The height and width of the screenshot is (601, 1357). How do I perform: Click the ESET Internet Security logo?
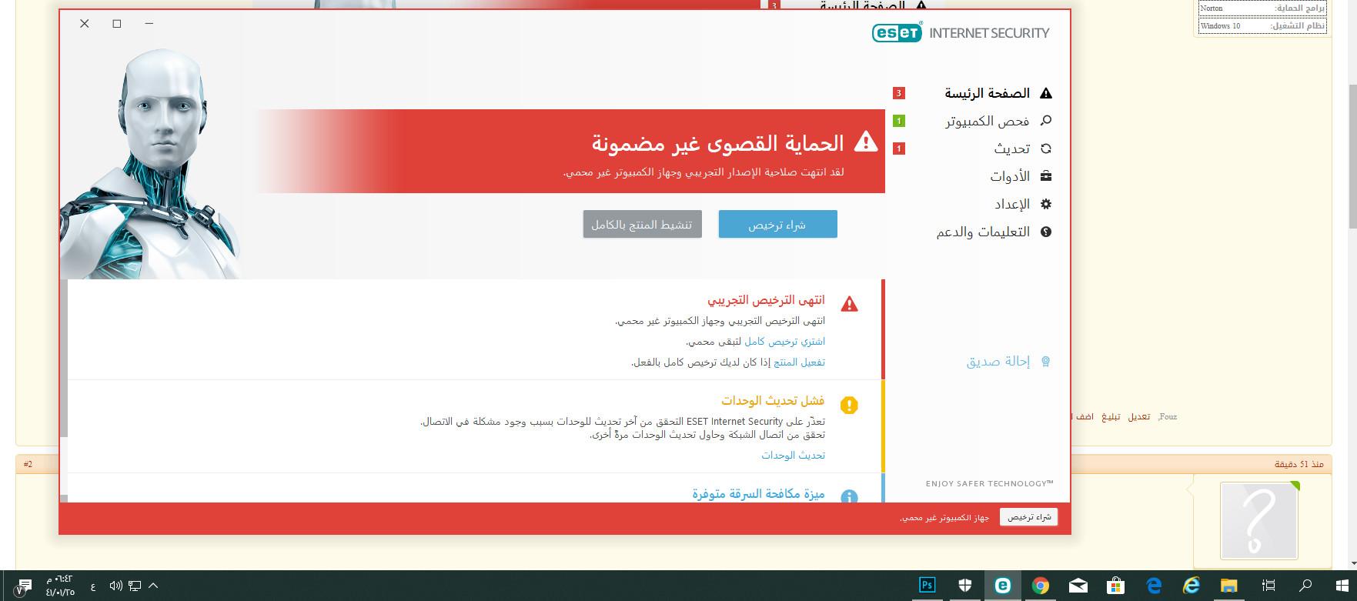(961, 32)
